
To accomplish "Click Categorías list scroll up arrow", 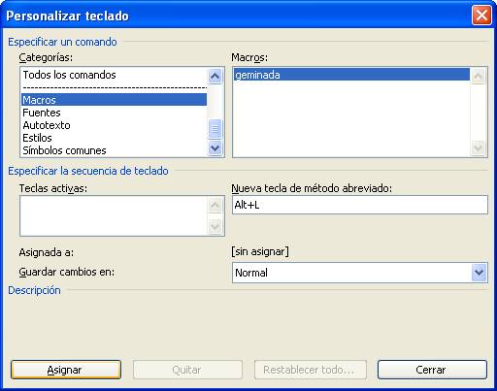I will [215, 77].
